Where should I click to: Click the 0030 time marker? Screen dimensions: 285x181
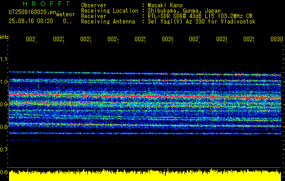277,39
